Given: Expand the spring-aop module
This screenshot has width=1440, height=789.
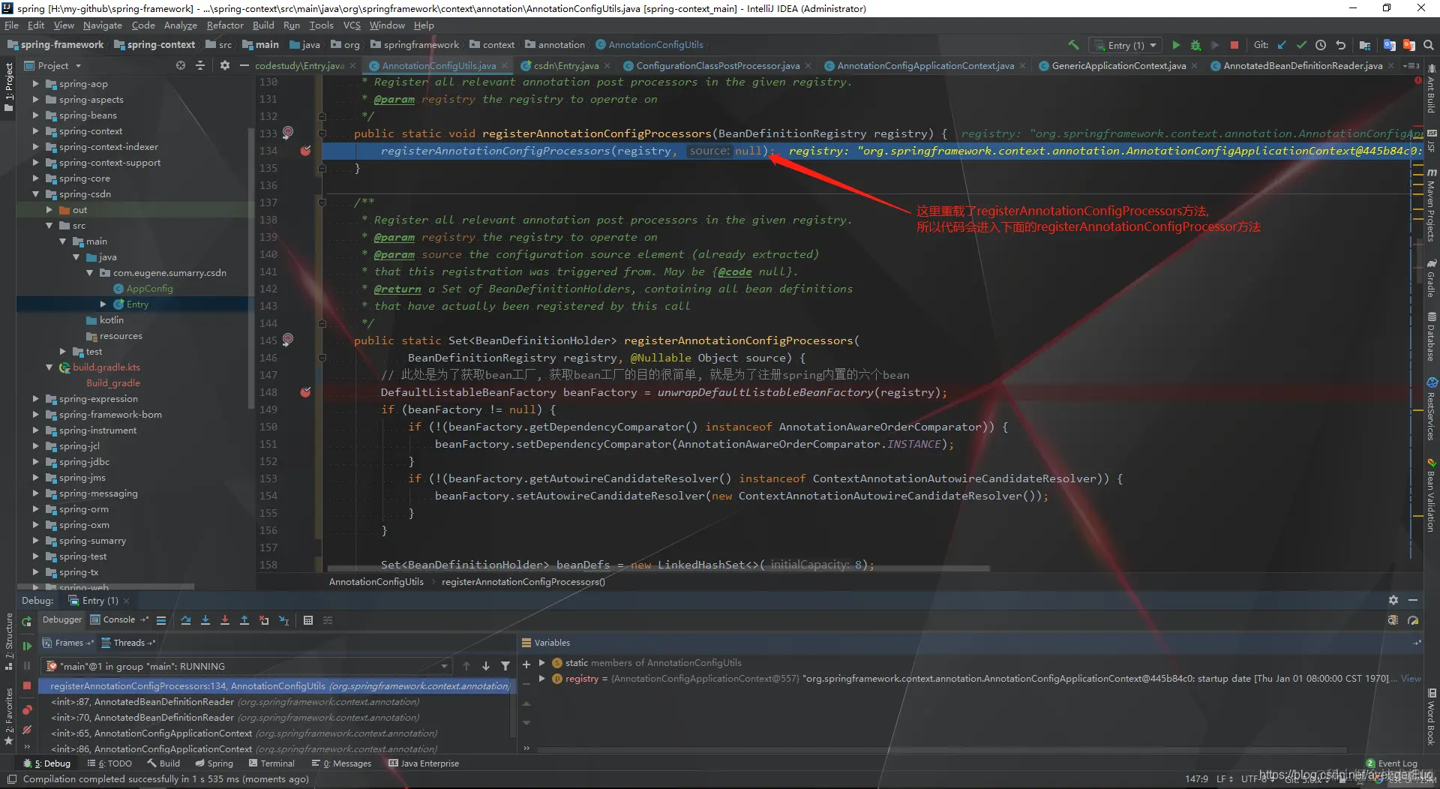Looking at the screenshot, I should 35,84.
